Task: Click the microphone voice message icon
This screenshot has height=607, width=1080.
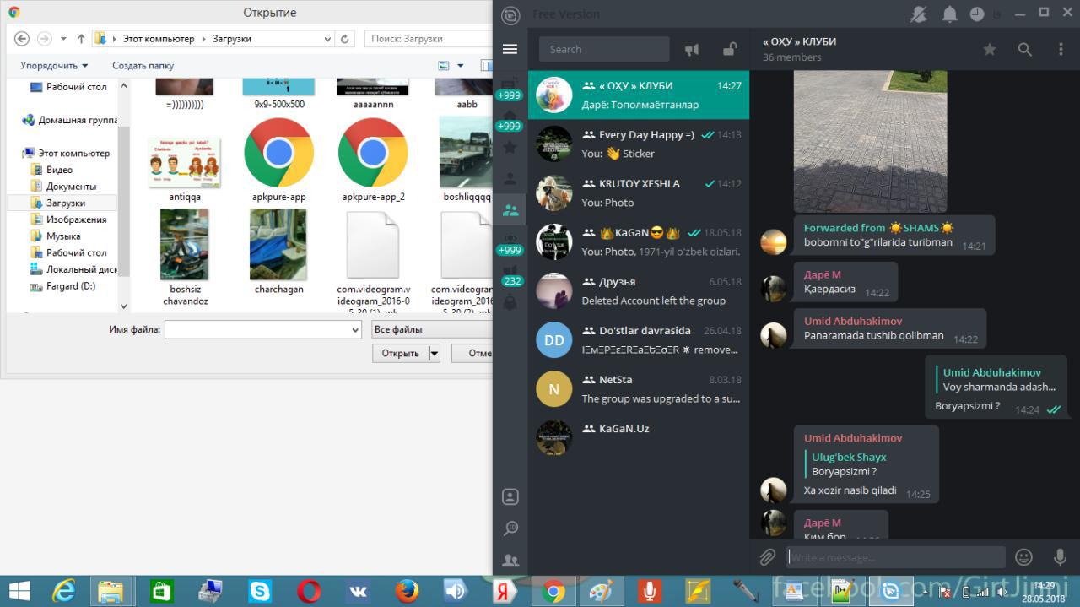Action: [x=1060, y=557]
